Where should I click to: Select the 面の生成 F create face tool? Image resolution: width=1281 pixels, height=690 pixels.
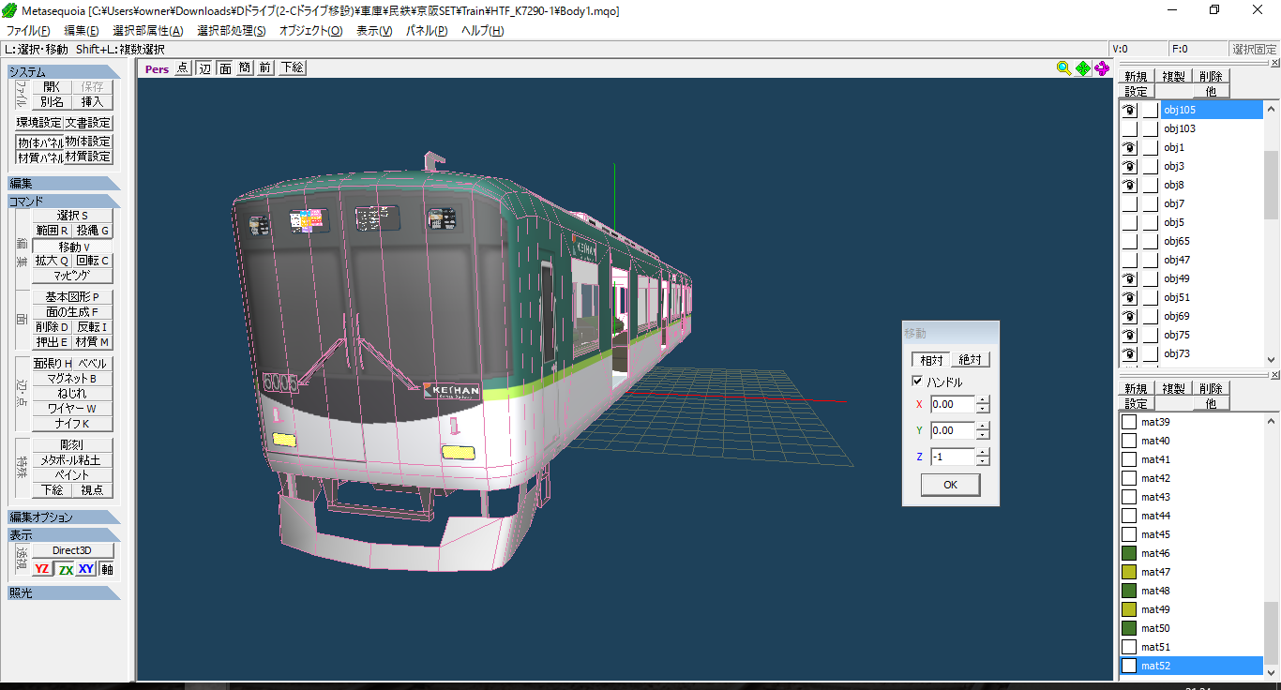click(x=72, y=312)
